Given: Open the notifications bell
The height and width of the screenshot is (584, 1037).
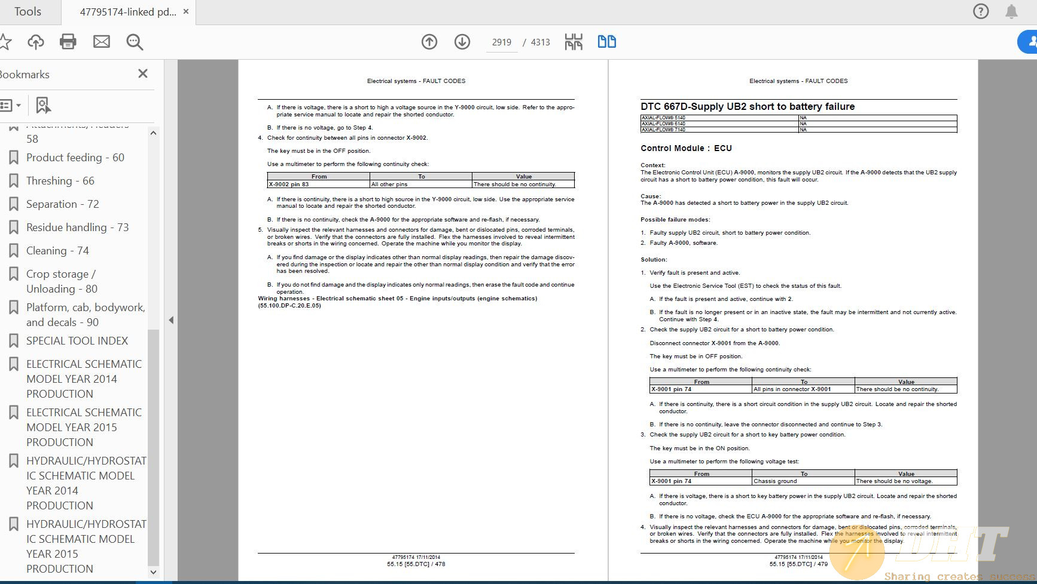Looking at the screenshot, I should tap(1011, 11).
